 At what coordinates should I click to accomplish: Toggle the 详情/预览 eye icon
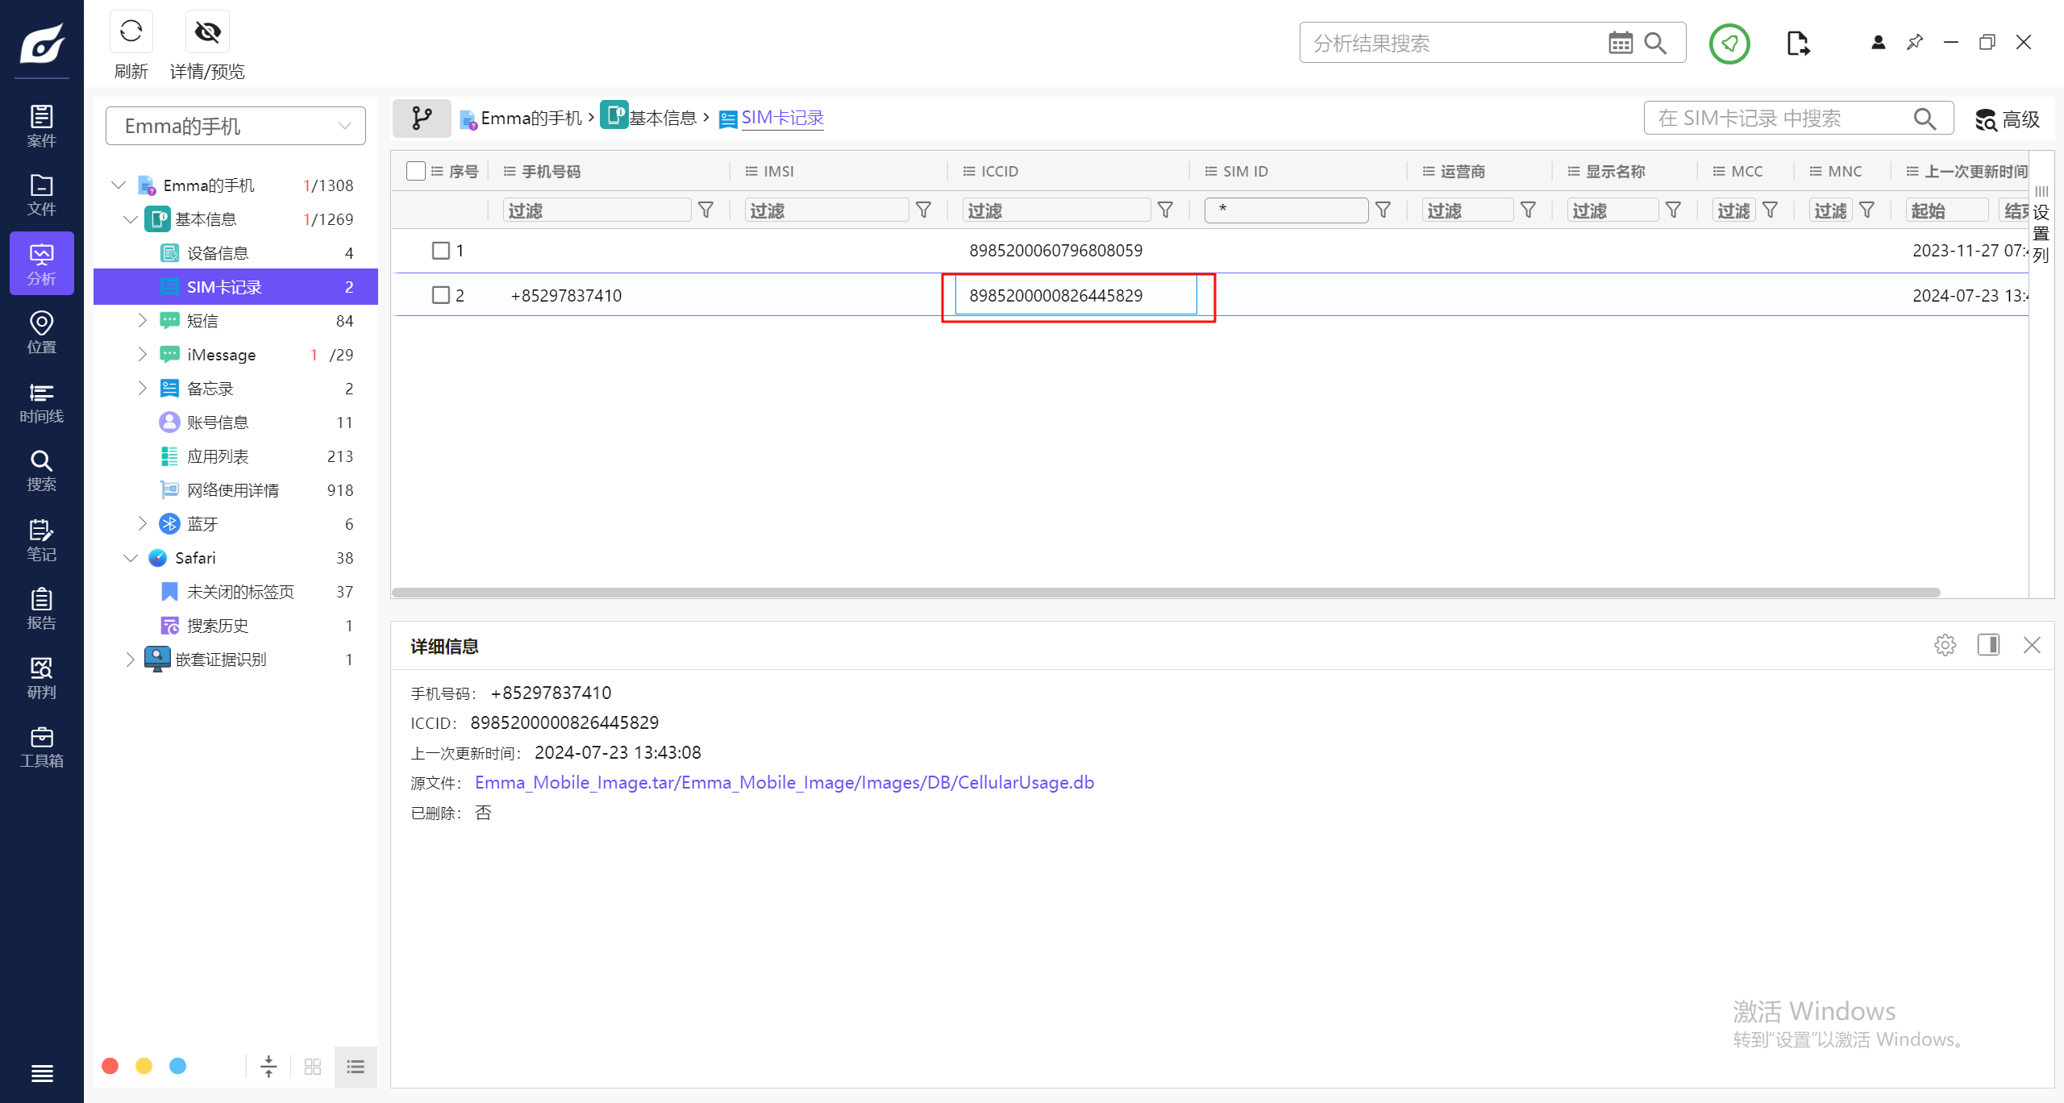tap(207, 32)
